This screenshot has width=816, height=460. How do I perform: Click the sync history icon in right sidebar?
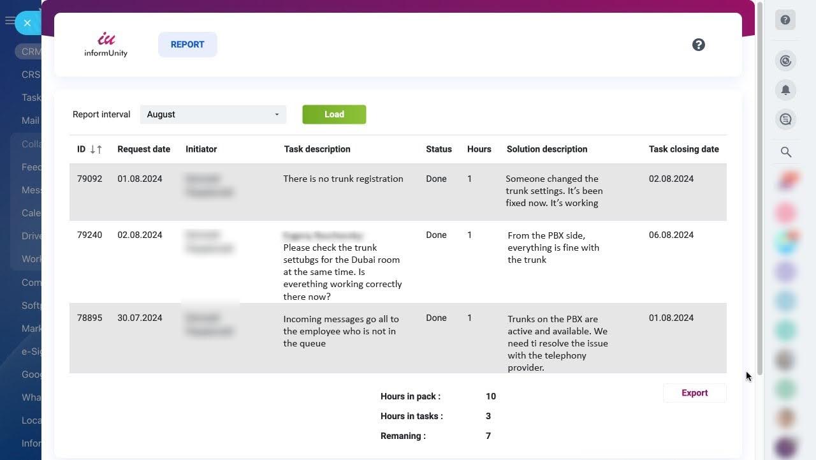785,61
